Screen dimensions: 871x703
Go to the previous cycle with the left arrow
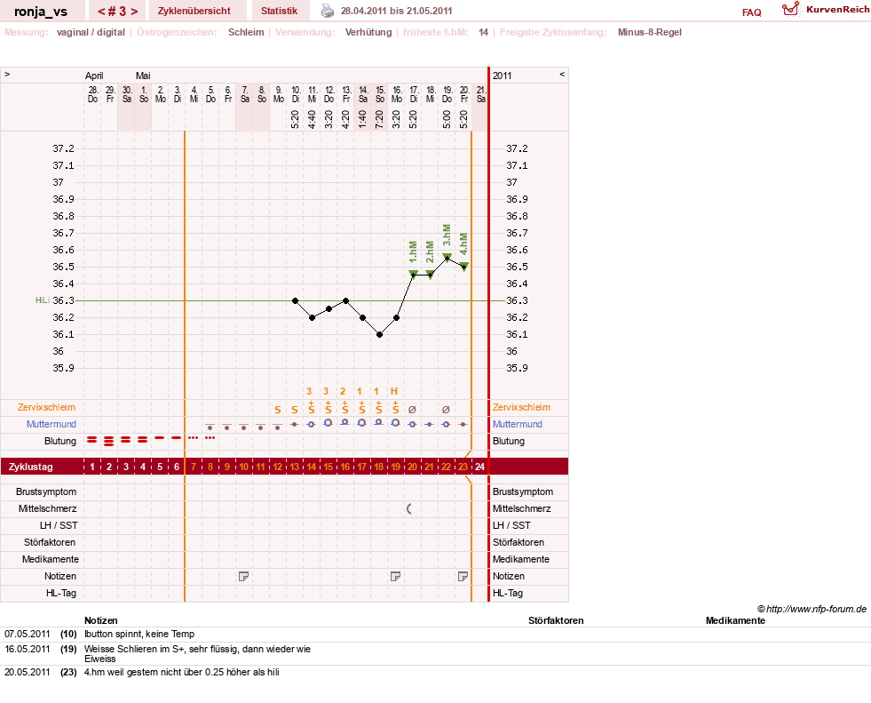point(101,12)
